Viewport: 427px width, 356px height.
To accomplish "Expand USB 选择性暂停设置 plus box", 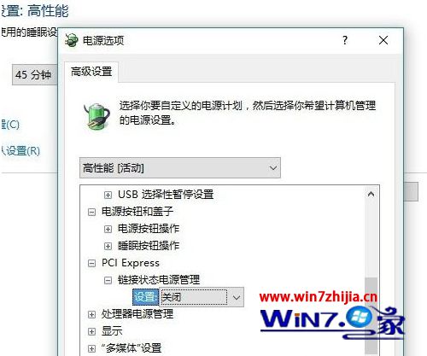I will [108, 195].
